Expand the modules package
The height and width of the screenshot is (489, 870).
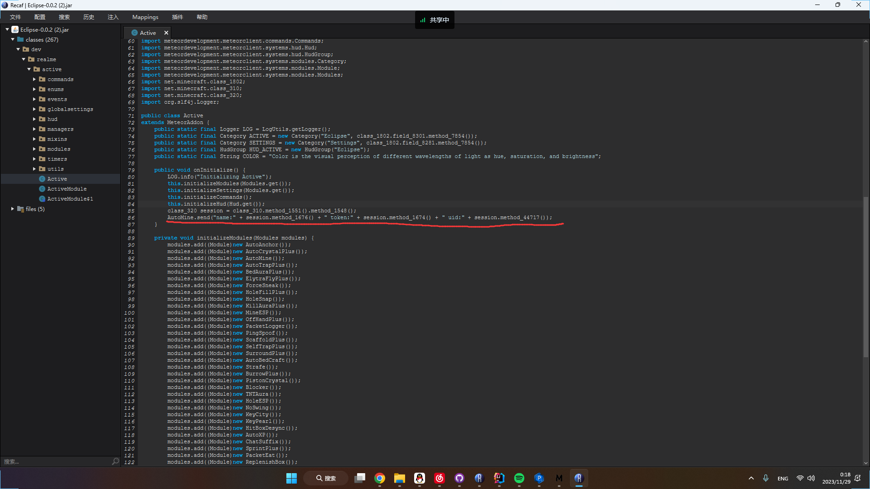34,149
